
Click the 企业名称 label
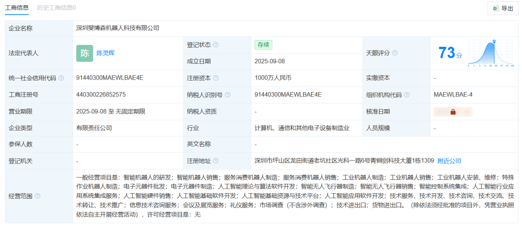pyautogui.click(x=21, y=28)
